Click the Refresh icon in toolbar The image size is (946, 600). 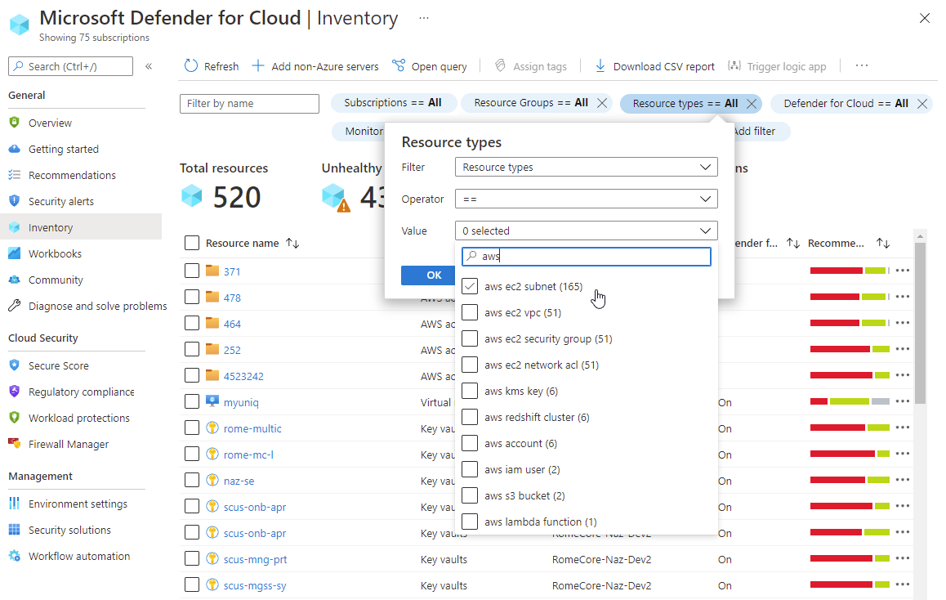tap(191, 66)
